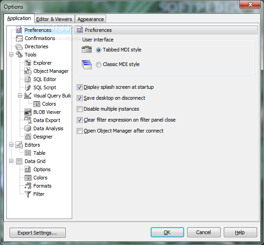This screenshot has height=245, width=264.
Task: Click the Export Settings button
Action: 37,233
